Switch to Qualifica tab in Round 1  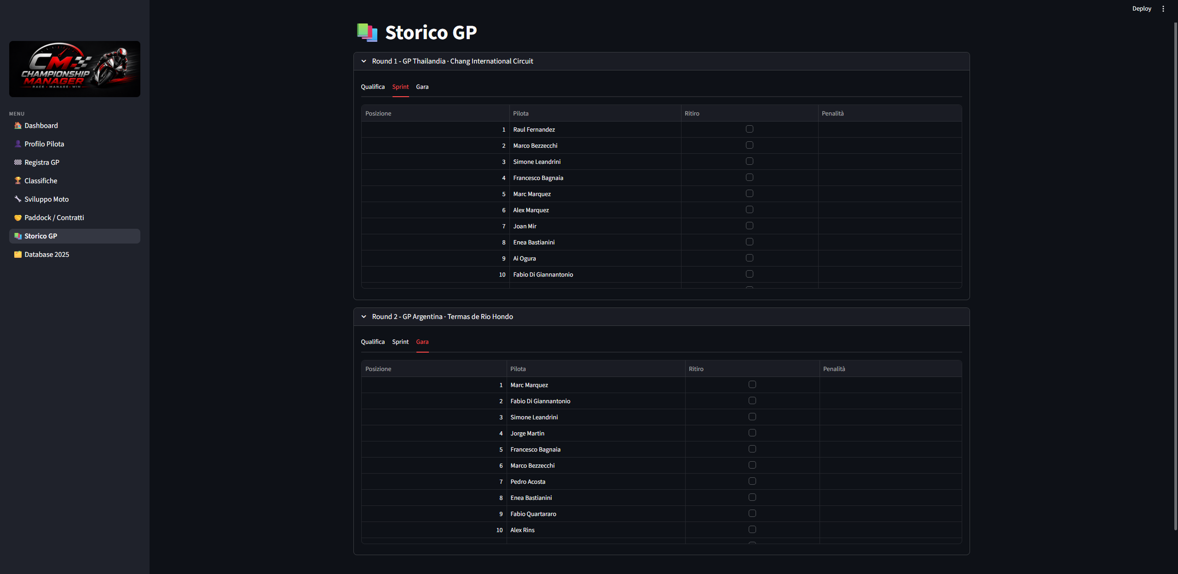[x=373, y=87]
